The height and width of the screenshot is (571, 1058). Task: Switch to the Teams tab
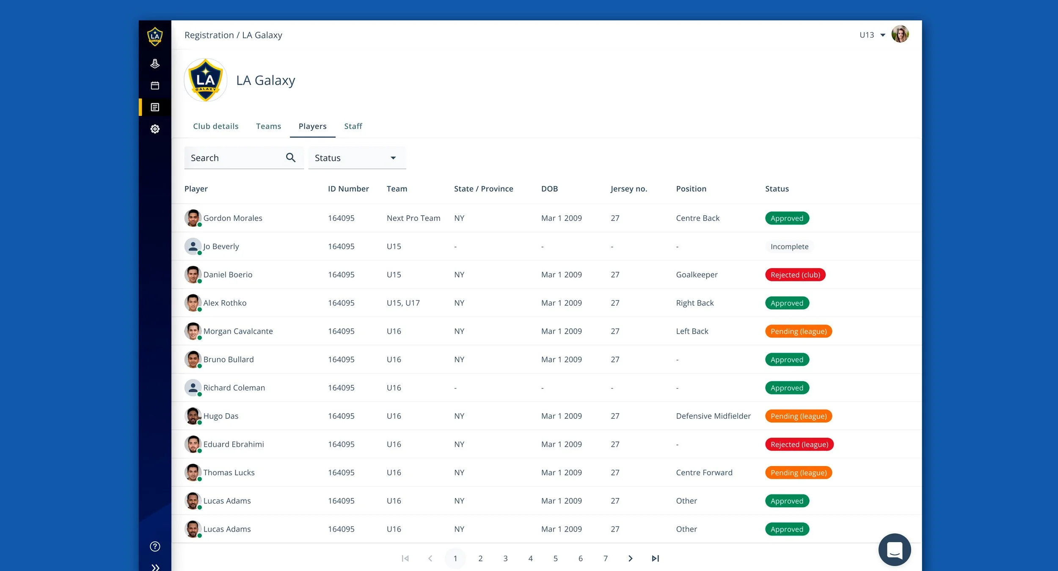(x=268, y=126)
